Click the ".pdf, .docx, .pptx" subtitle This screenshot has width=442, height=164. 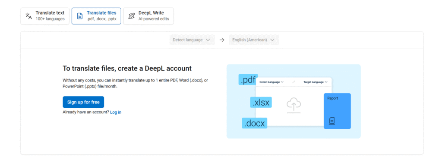(x=101, y=19)
